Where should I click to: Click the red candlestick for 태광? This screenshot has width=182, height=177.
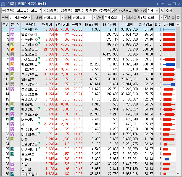(169, 139)
